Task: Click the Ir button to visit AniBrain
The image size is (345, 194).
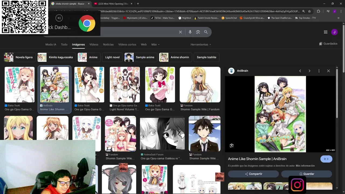Action: click(326, 159)
